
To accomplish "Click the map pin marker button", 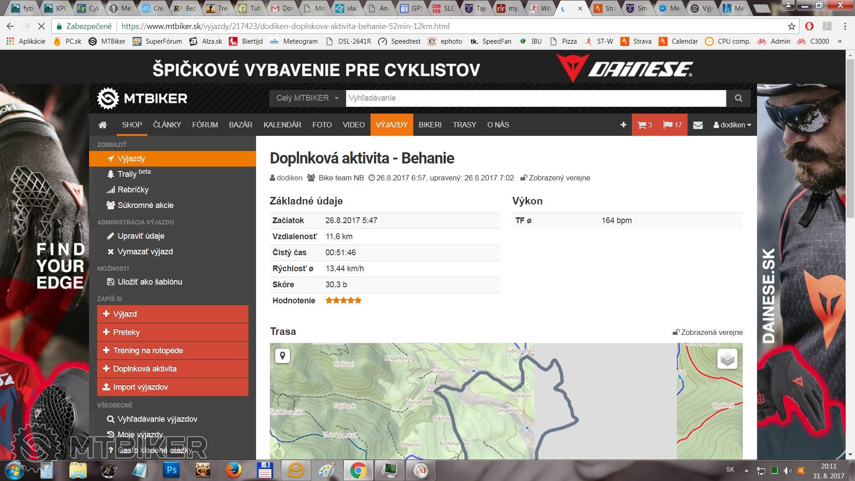I will [x=282, y=355].
